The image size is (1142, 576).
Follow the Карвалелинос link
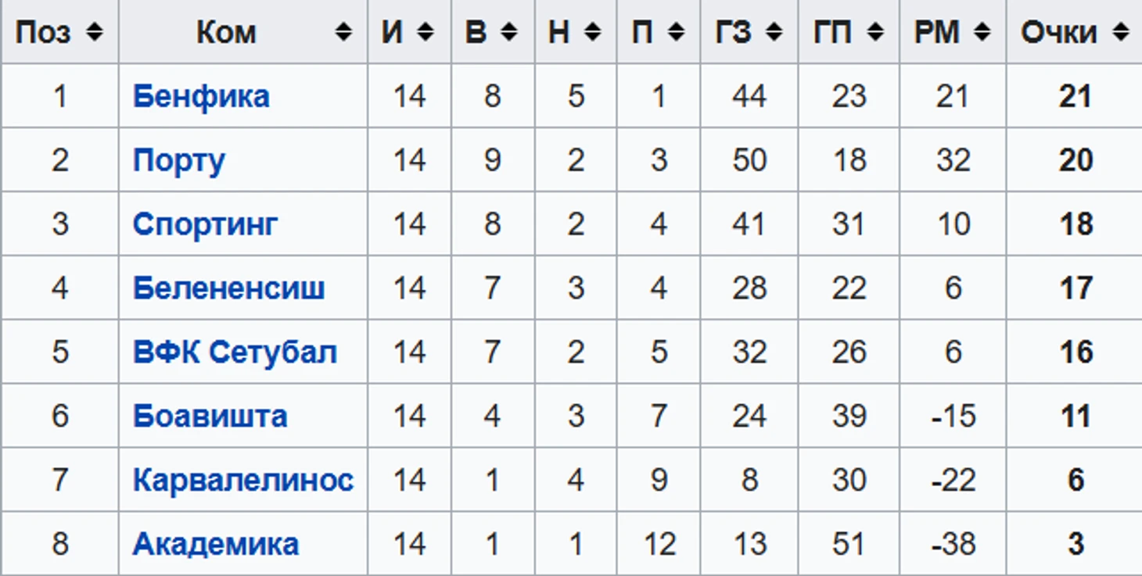[x=242, y=480]
